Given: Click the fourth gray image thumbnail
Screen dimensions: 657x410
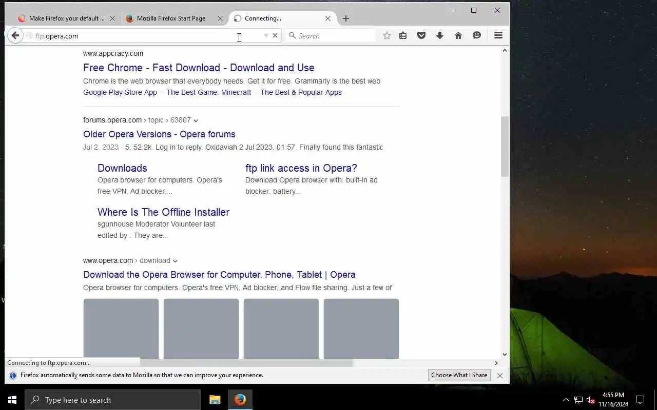Looking at the screenshot, I should (x=361, y=329).
